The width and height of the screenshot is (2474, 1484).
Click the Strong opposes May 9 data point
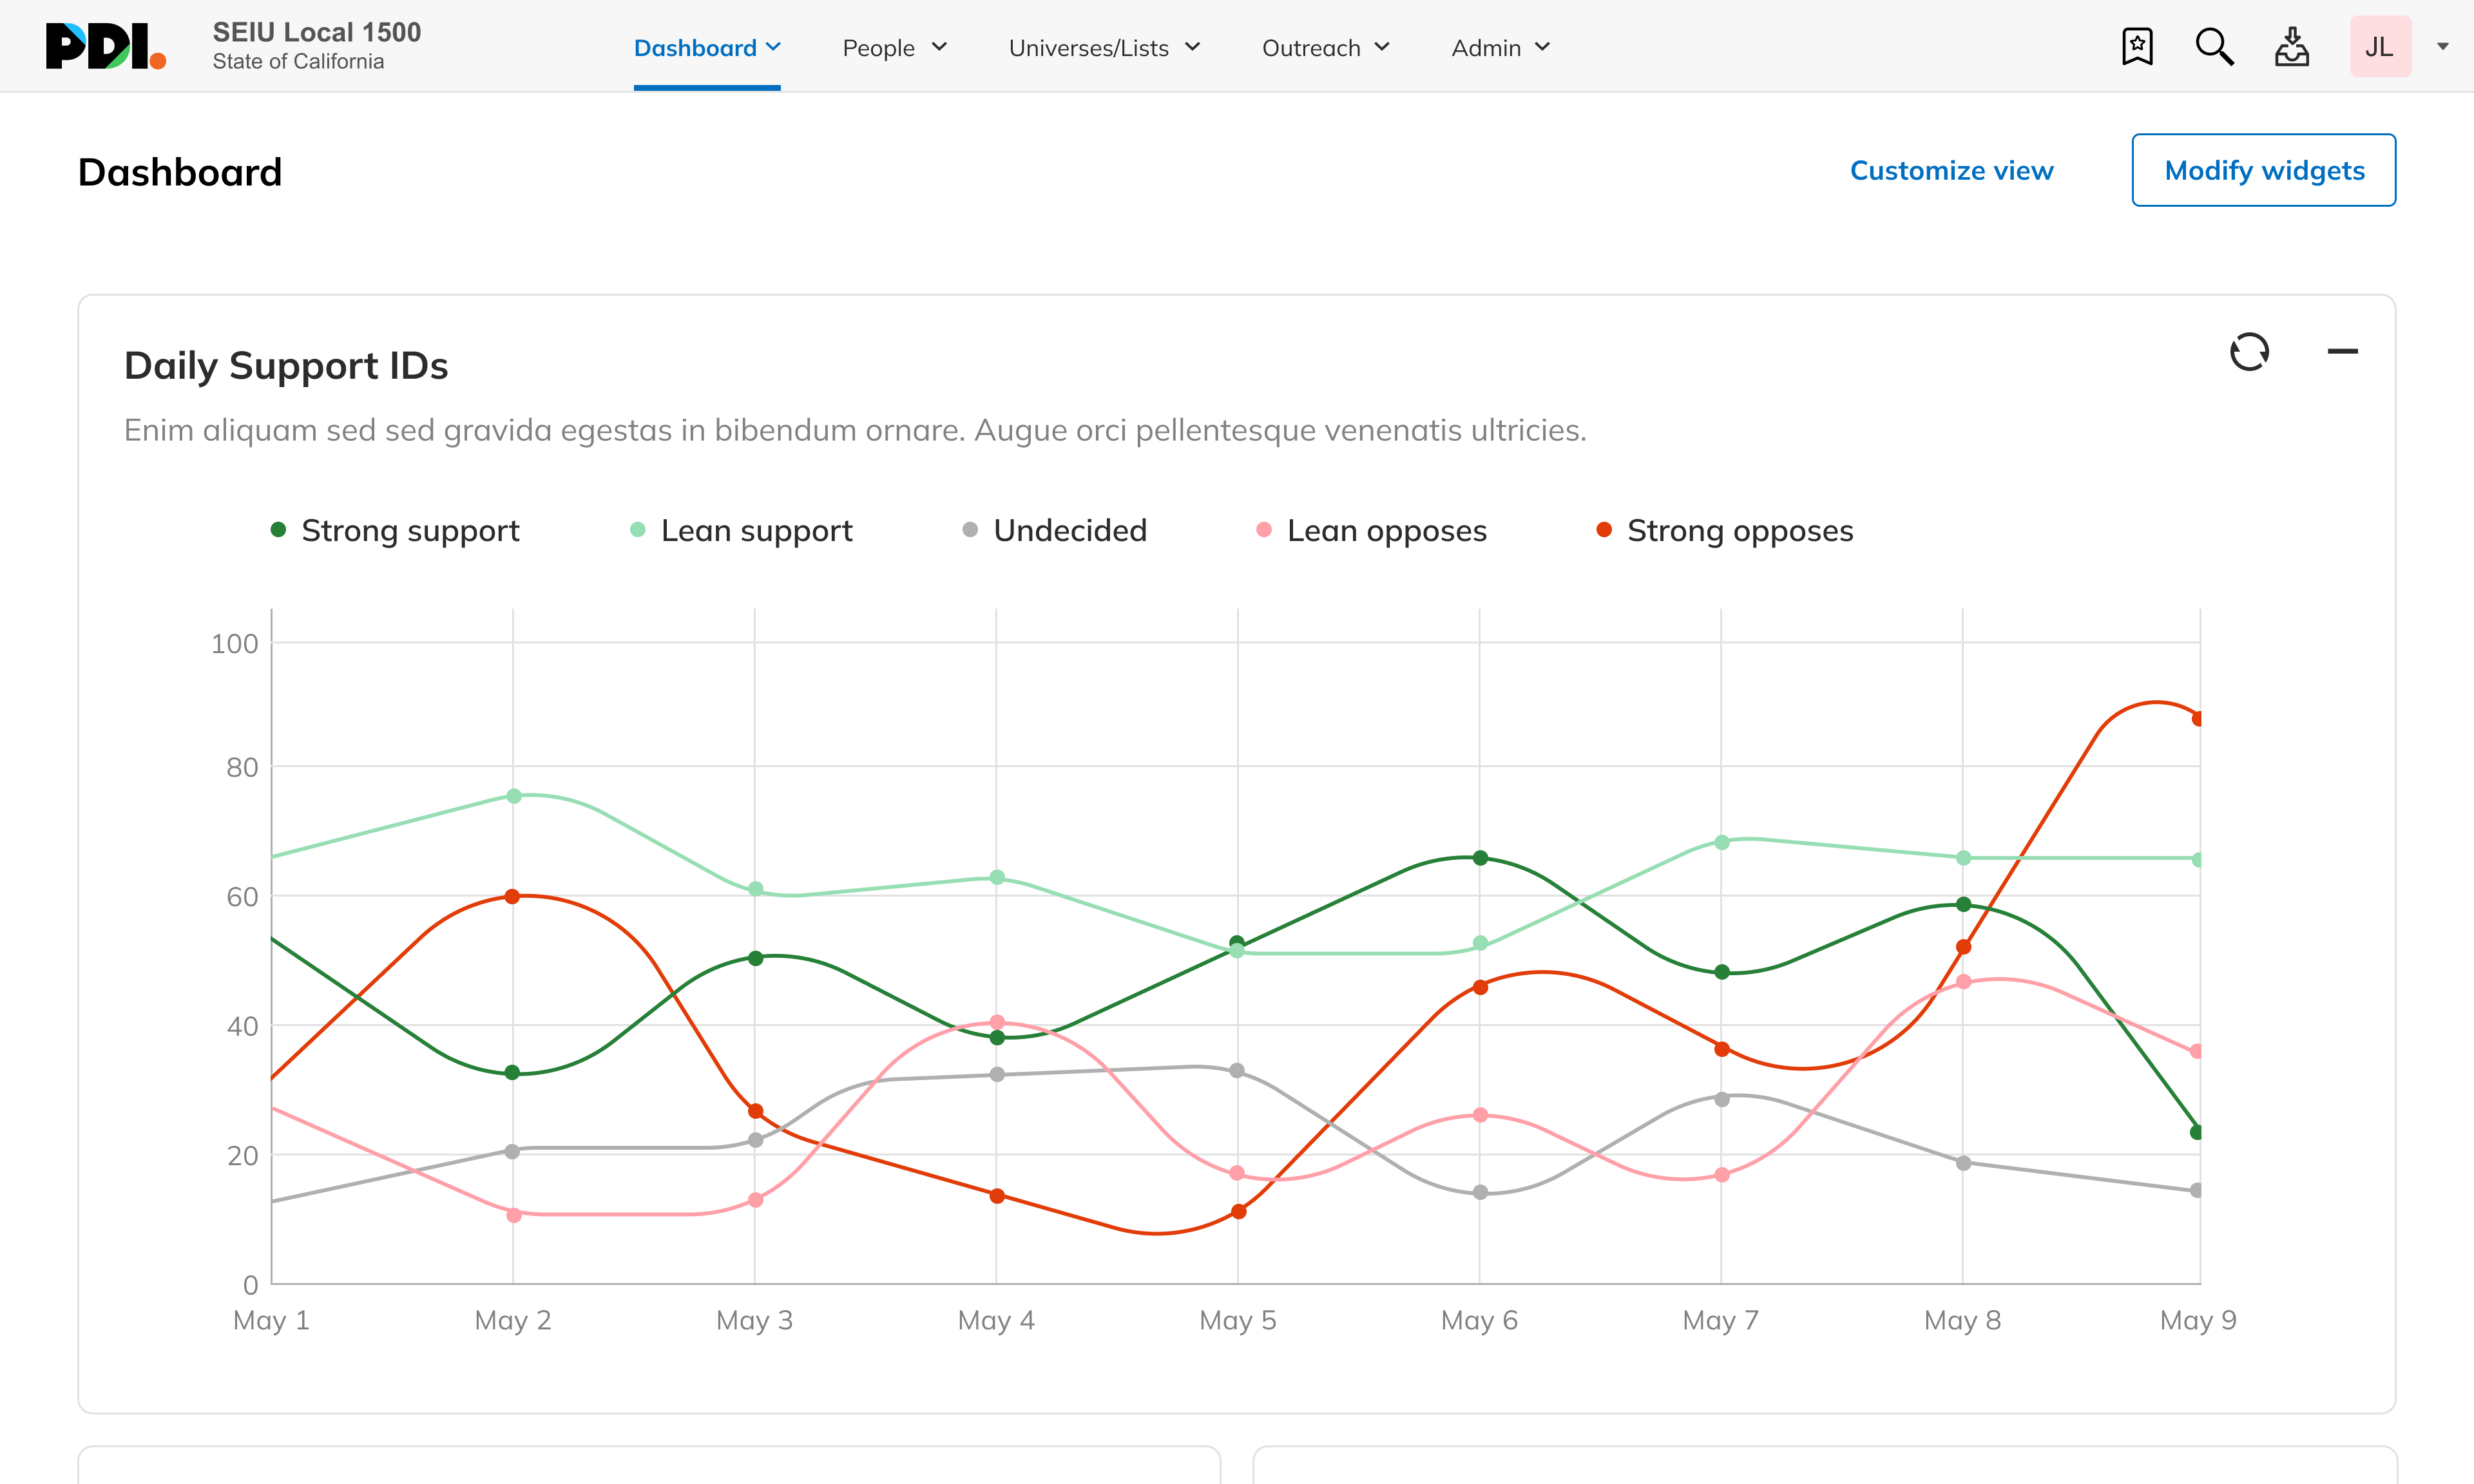click(x=2197, y=718)
